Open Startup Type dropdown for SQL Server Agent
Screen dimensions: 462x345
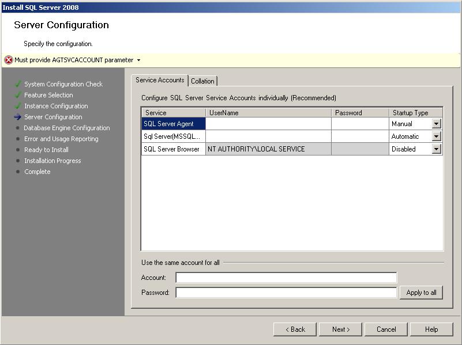click(x=437, y=123)
